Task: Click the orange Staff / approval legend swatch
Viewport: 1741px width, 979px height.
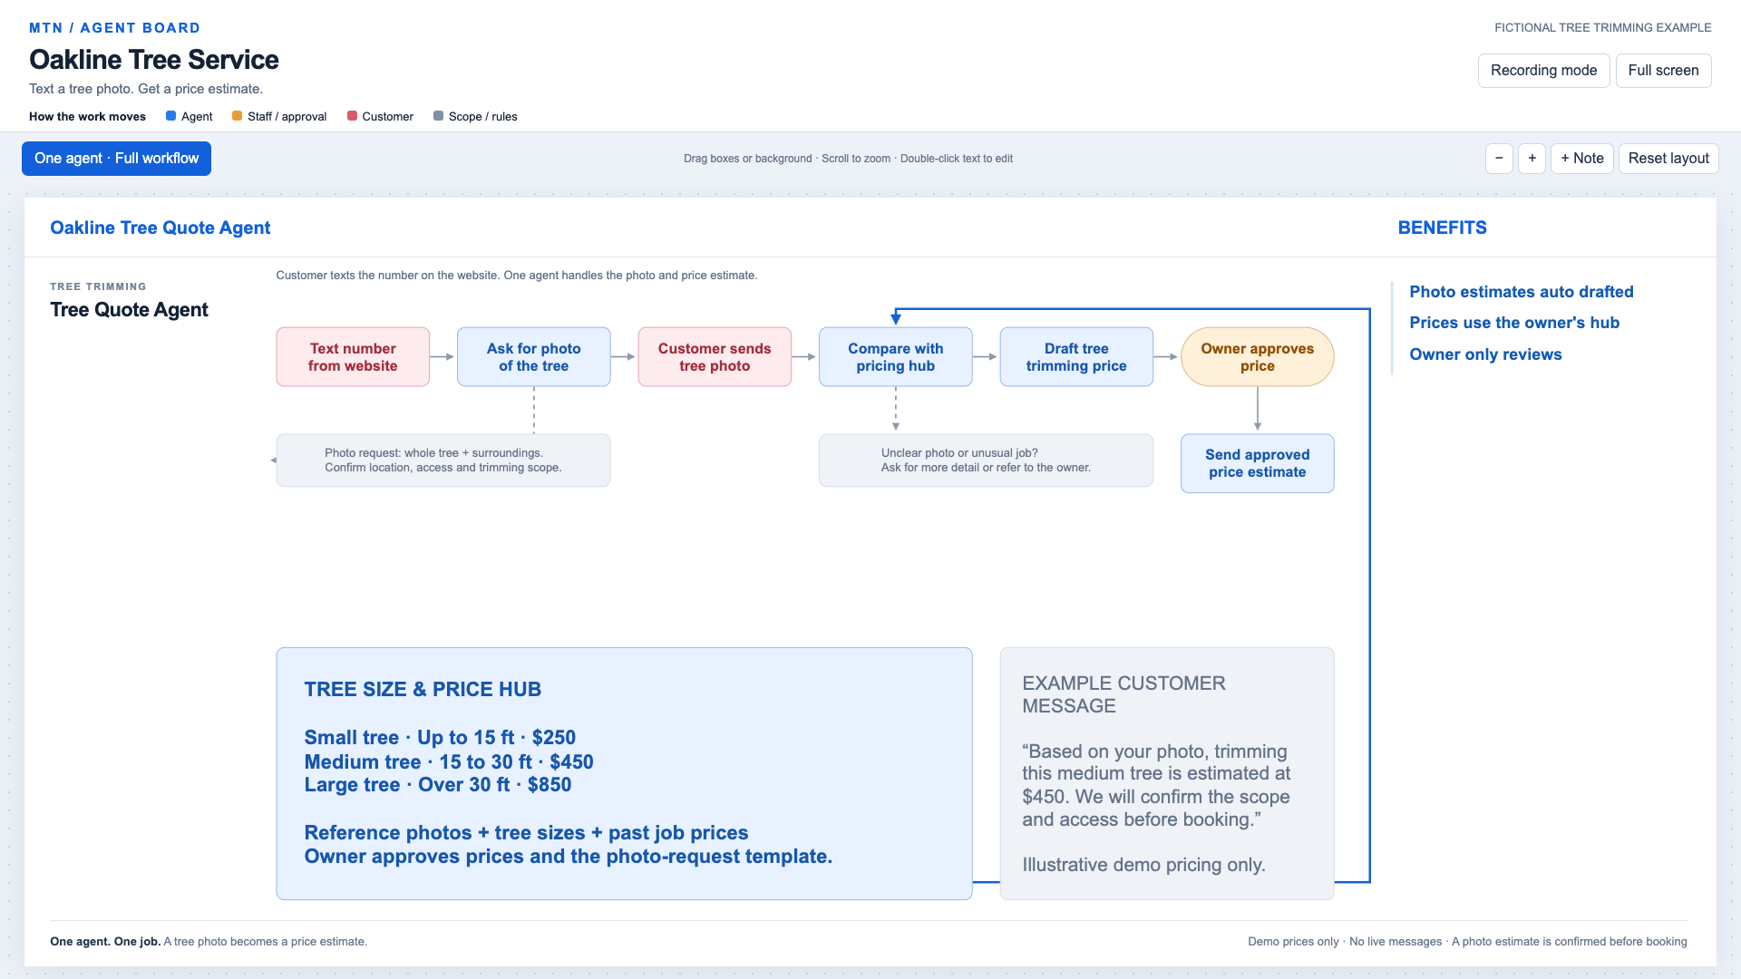Action: click(x=237, y=116)
